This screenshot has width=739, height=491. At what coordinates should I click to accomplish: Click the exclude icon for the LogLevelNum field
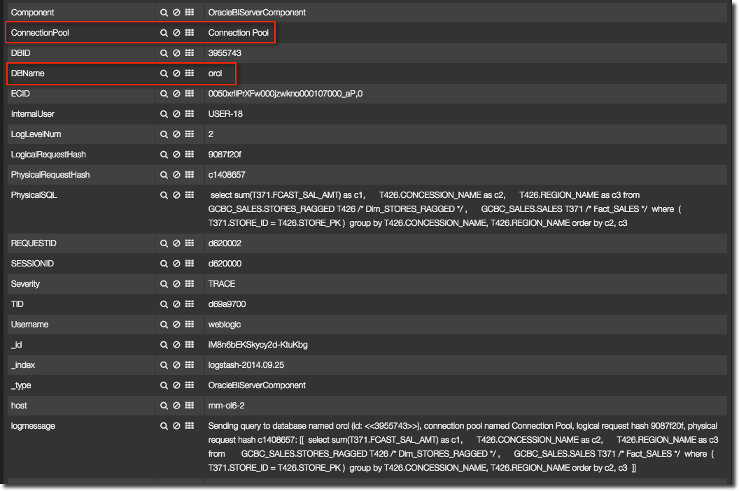click(x=176, y=134)
